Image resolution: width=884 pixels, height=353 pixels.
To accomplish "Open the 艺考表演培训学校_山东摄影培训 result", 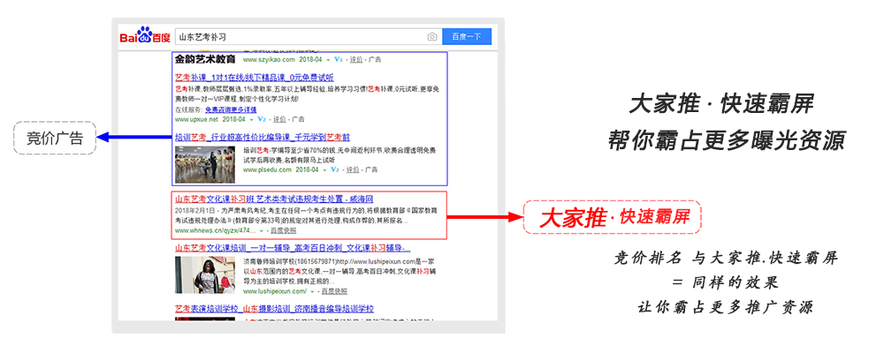I will (274, 309).
